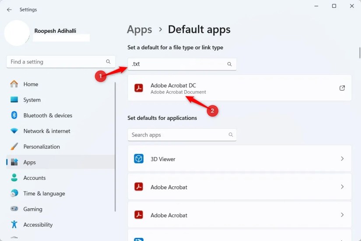Viewport: 361px width, 241px height.
Task: Open Accounts settings
Action: pos(60,178)
